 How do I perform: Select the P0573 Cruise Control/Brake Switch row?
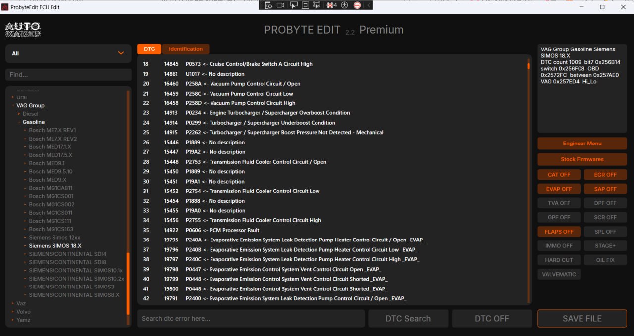[332, 64]
